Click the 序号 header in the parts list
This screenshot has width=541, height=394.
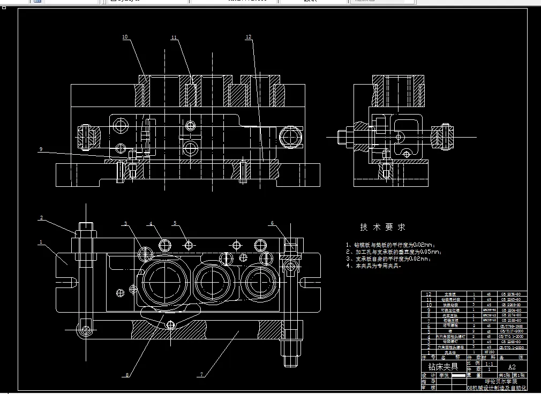(x=429, y=358)
